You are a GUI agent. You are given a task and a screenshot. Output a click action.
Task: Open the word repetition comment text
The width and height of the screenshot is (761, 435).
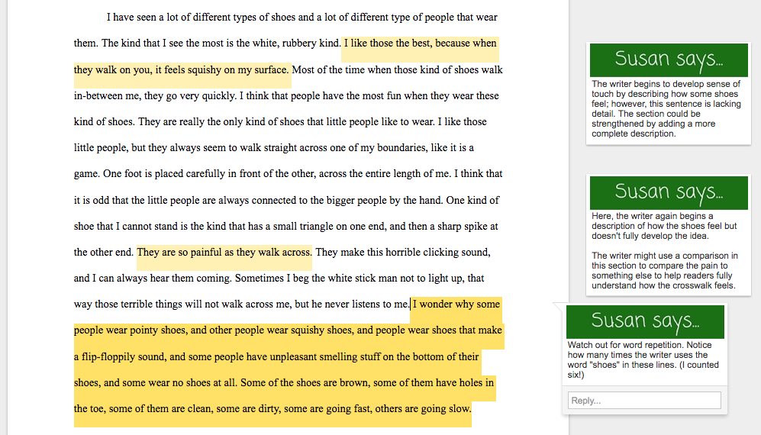(x=643, y=359)
